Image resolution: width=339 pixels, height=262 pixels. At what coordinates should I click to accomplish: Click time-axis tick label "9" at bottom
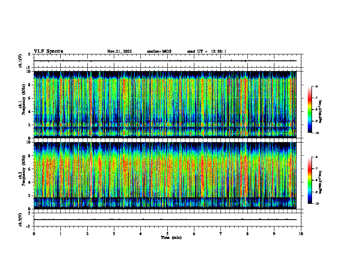click(274, 234)
